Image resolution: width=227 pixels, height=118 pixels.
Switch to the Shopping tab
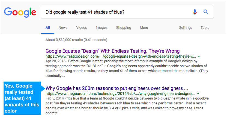point(124,27)
